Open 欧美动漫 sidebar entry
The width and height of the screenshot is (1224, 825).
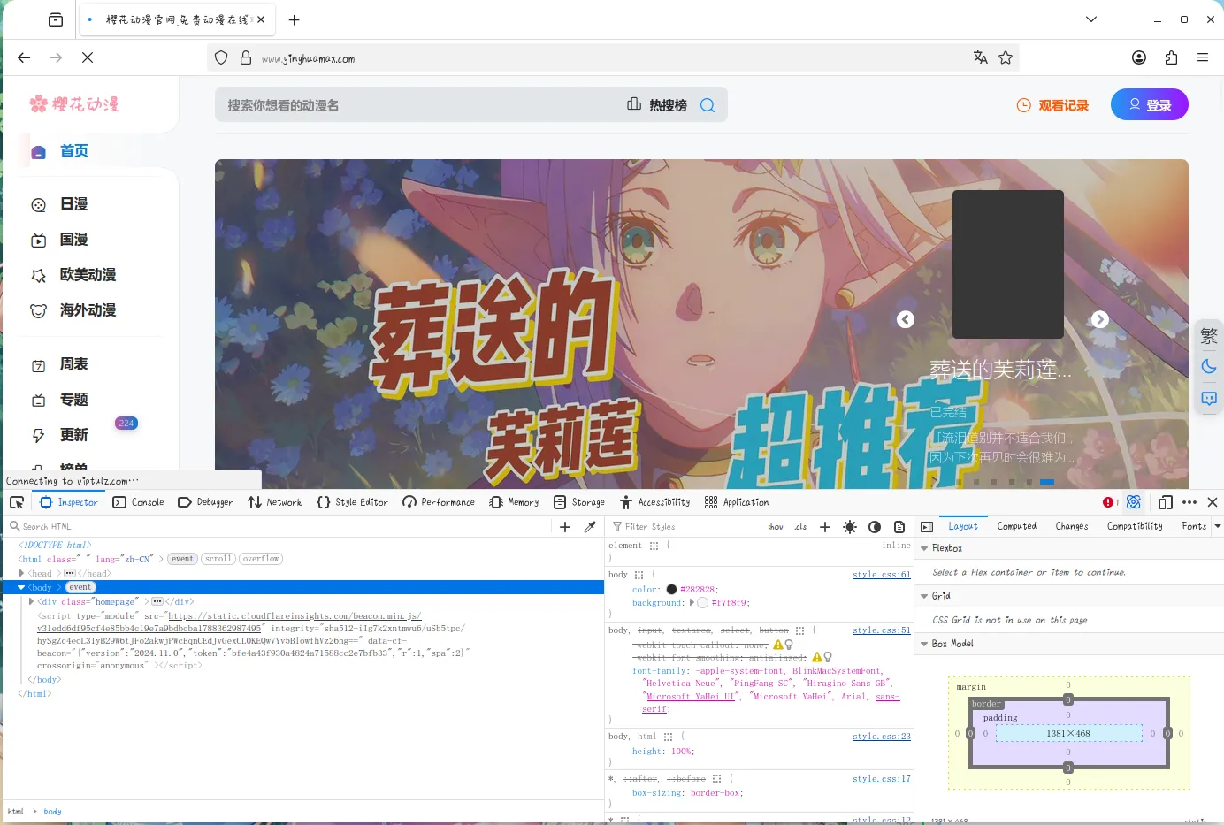click(74, 275)
